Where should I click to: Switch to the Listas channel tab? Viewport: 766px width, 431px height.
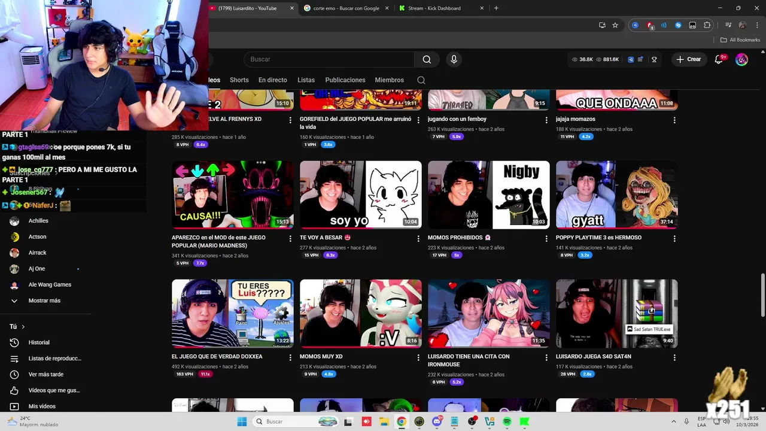[x=306, y=80]
